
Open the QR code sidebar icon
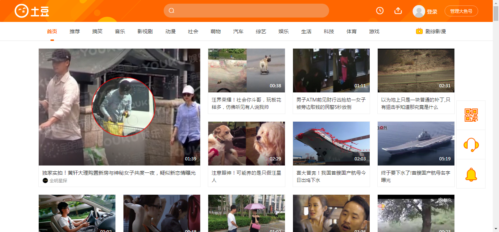tap(471, 115)
